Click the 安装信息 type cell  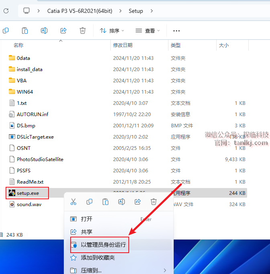tap(181, 114)
